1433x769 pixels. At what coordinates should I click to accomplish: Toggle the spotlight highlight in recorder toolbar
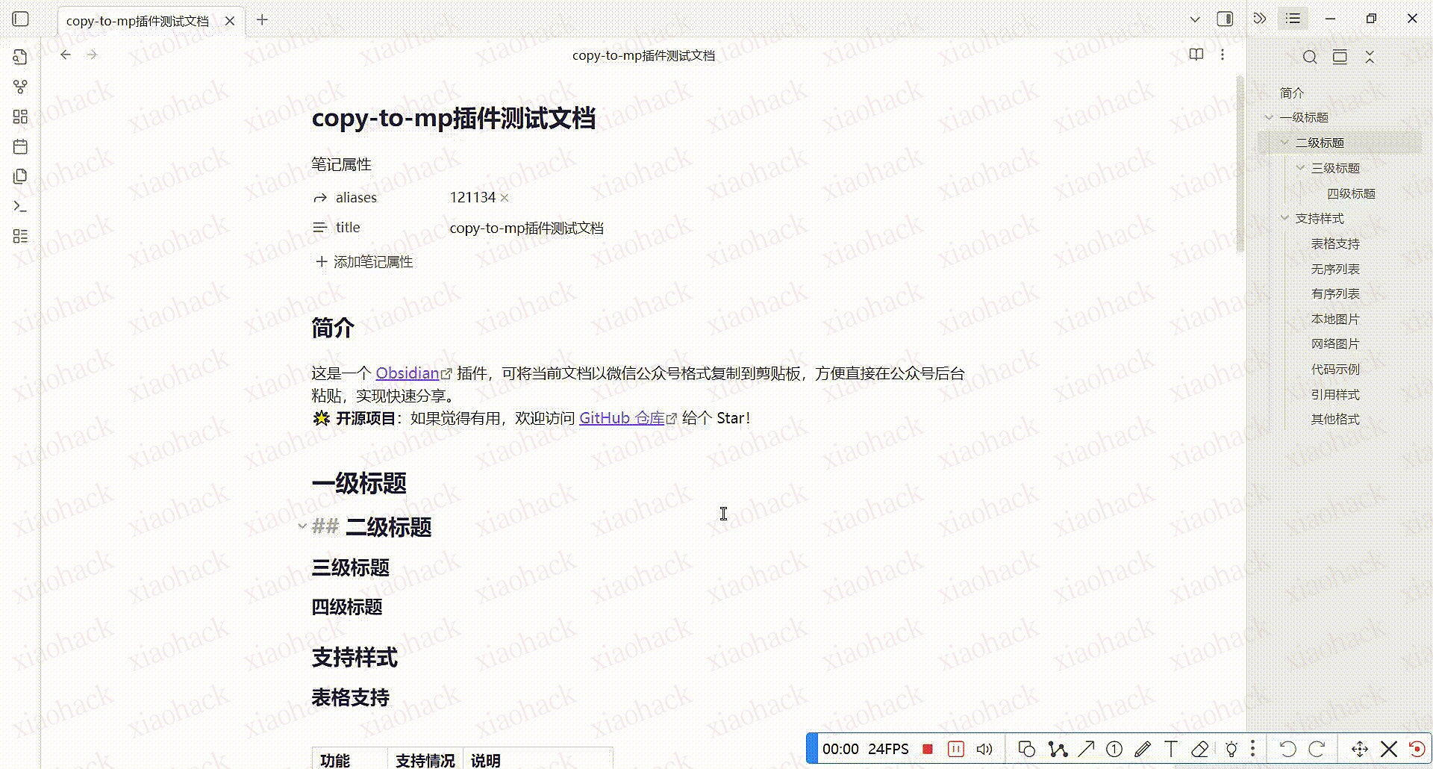click(x=1232, y=748)
